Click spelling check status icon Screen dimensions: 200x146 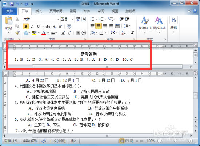pos(44,141)
